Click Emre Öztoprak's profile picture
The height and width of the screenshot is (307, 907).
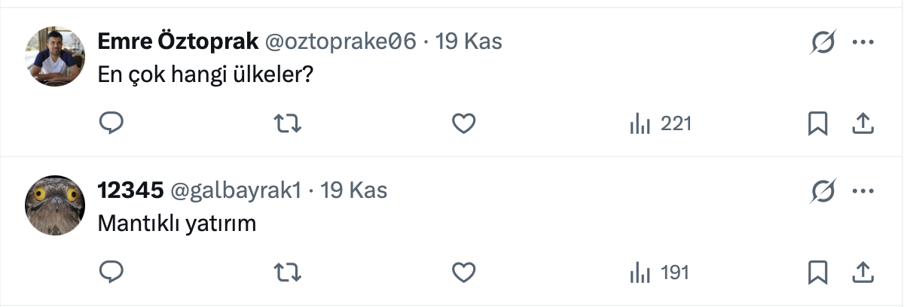click(x=57, y=56)
